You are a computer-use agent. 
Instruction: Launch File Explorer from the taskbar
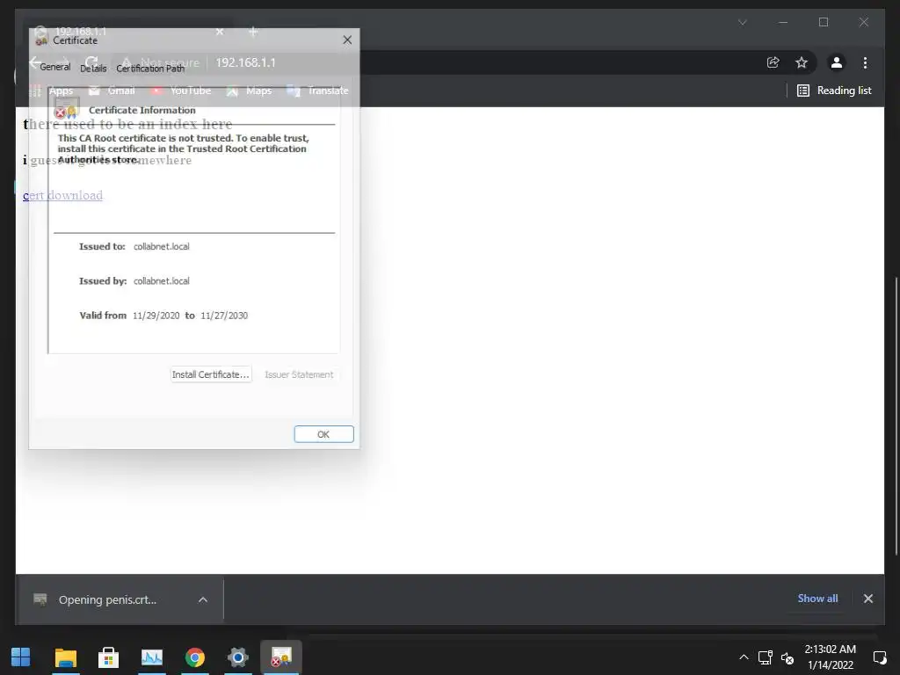pyautogui.click(x=65, y=657)
